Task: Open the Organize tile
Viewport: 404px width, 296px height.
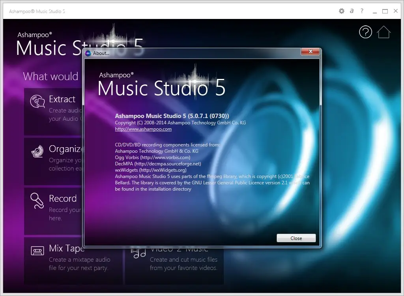Action: 53,161
